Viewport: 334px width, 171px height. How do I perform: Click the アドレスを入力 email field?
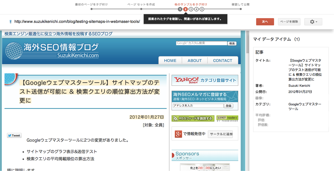(198, 106)
